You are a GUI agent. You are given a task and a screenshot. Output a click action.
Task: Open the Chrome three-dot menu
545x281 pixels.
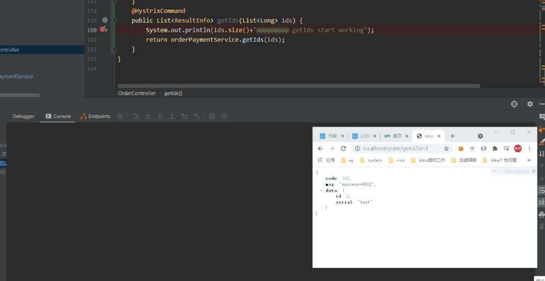[x=529, y=149]
